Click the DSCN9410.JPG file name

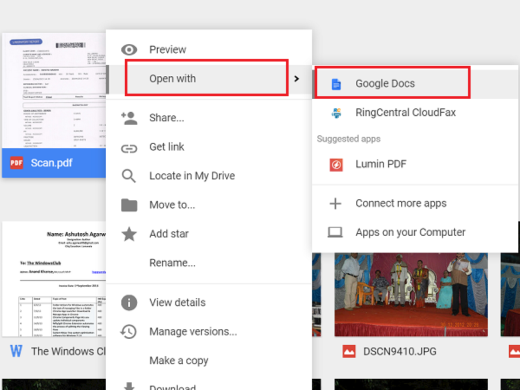(400, 351)
